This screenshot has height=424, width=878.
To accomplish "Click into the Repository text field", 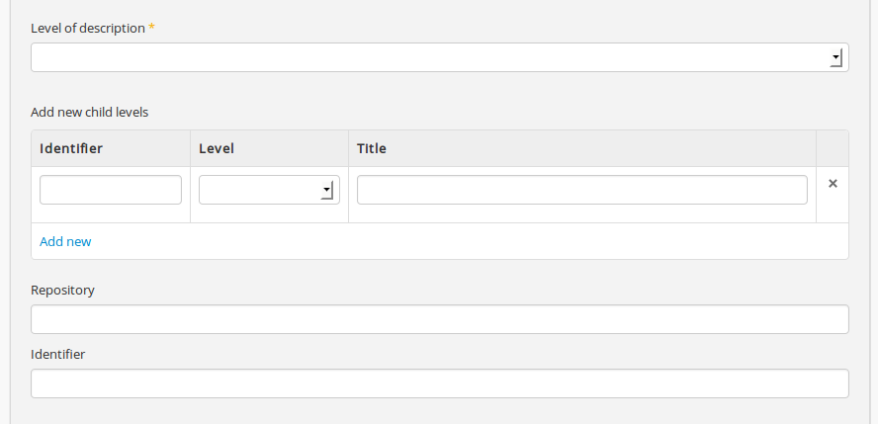I will 439,319.
